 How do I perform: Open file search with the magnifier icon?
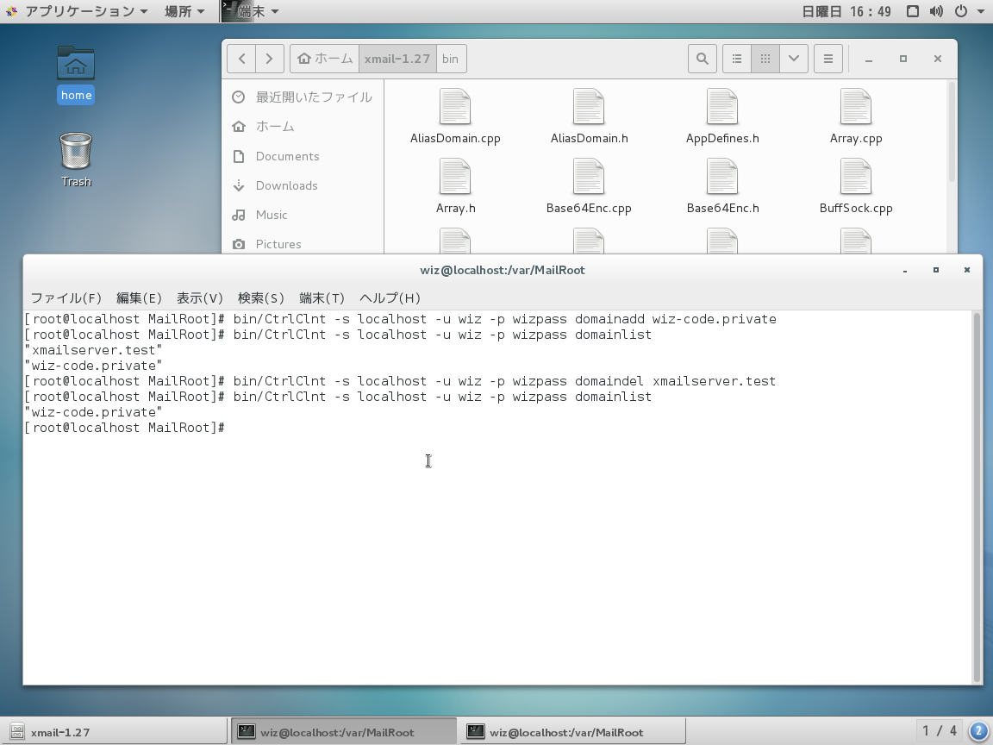click(703, 59)
